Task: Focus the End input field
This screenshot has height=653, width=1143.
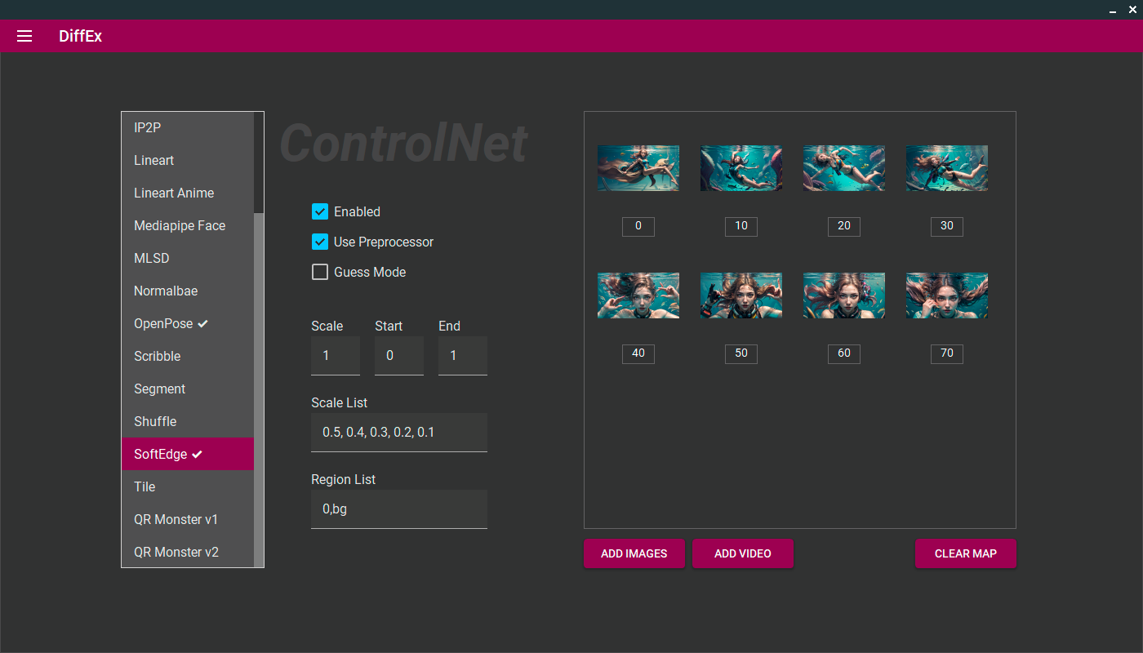Action: click(x=463, y=356)
